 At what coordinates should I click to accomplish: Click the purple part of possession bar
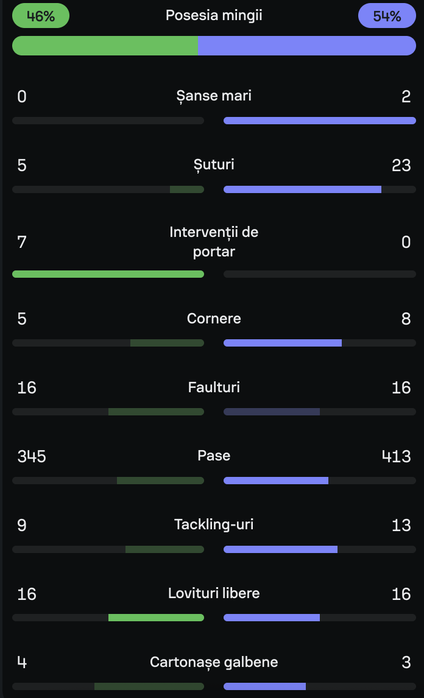point(307,46)
